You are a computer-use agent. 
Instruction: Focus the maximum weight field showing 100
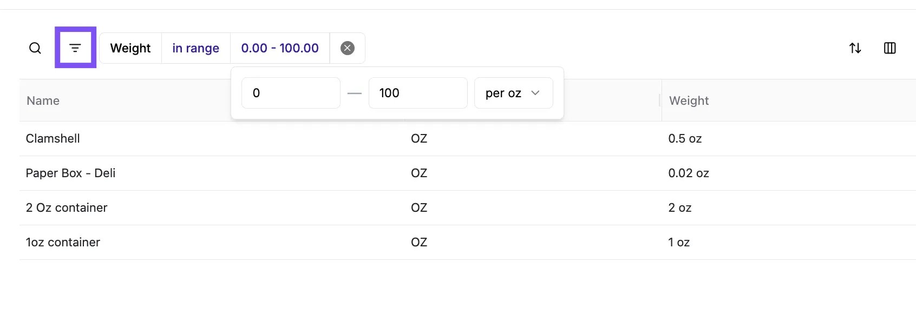pyautogui.click(x=418, y=93)
